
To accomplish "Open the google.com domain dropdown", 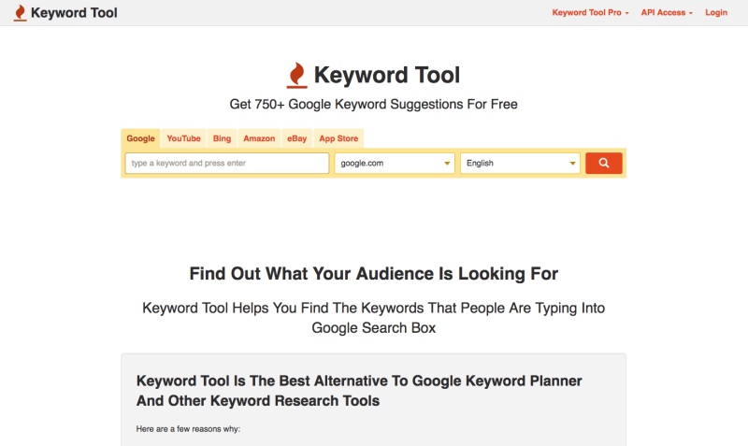I will [x=395, y=163].
